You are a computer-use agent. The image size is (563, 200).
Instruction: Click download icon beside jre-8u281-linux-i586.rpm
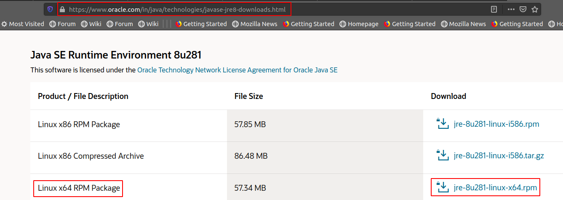click(443, 124)
